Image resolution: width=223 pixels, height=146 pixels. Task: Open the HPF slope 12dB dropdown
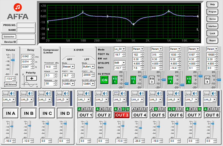(68, 84)
